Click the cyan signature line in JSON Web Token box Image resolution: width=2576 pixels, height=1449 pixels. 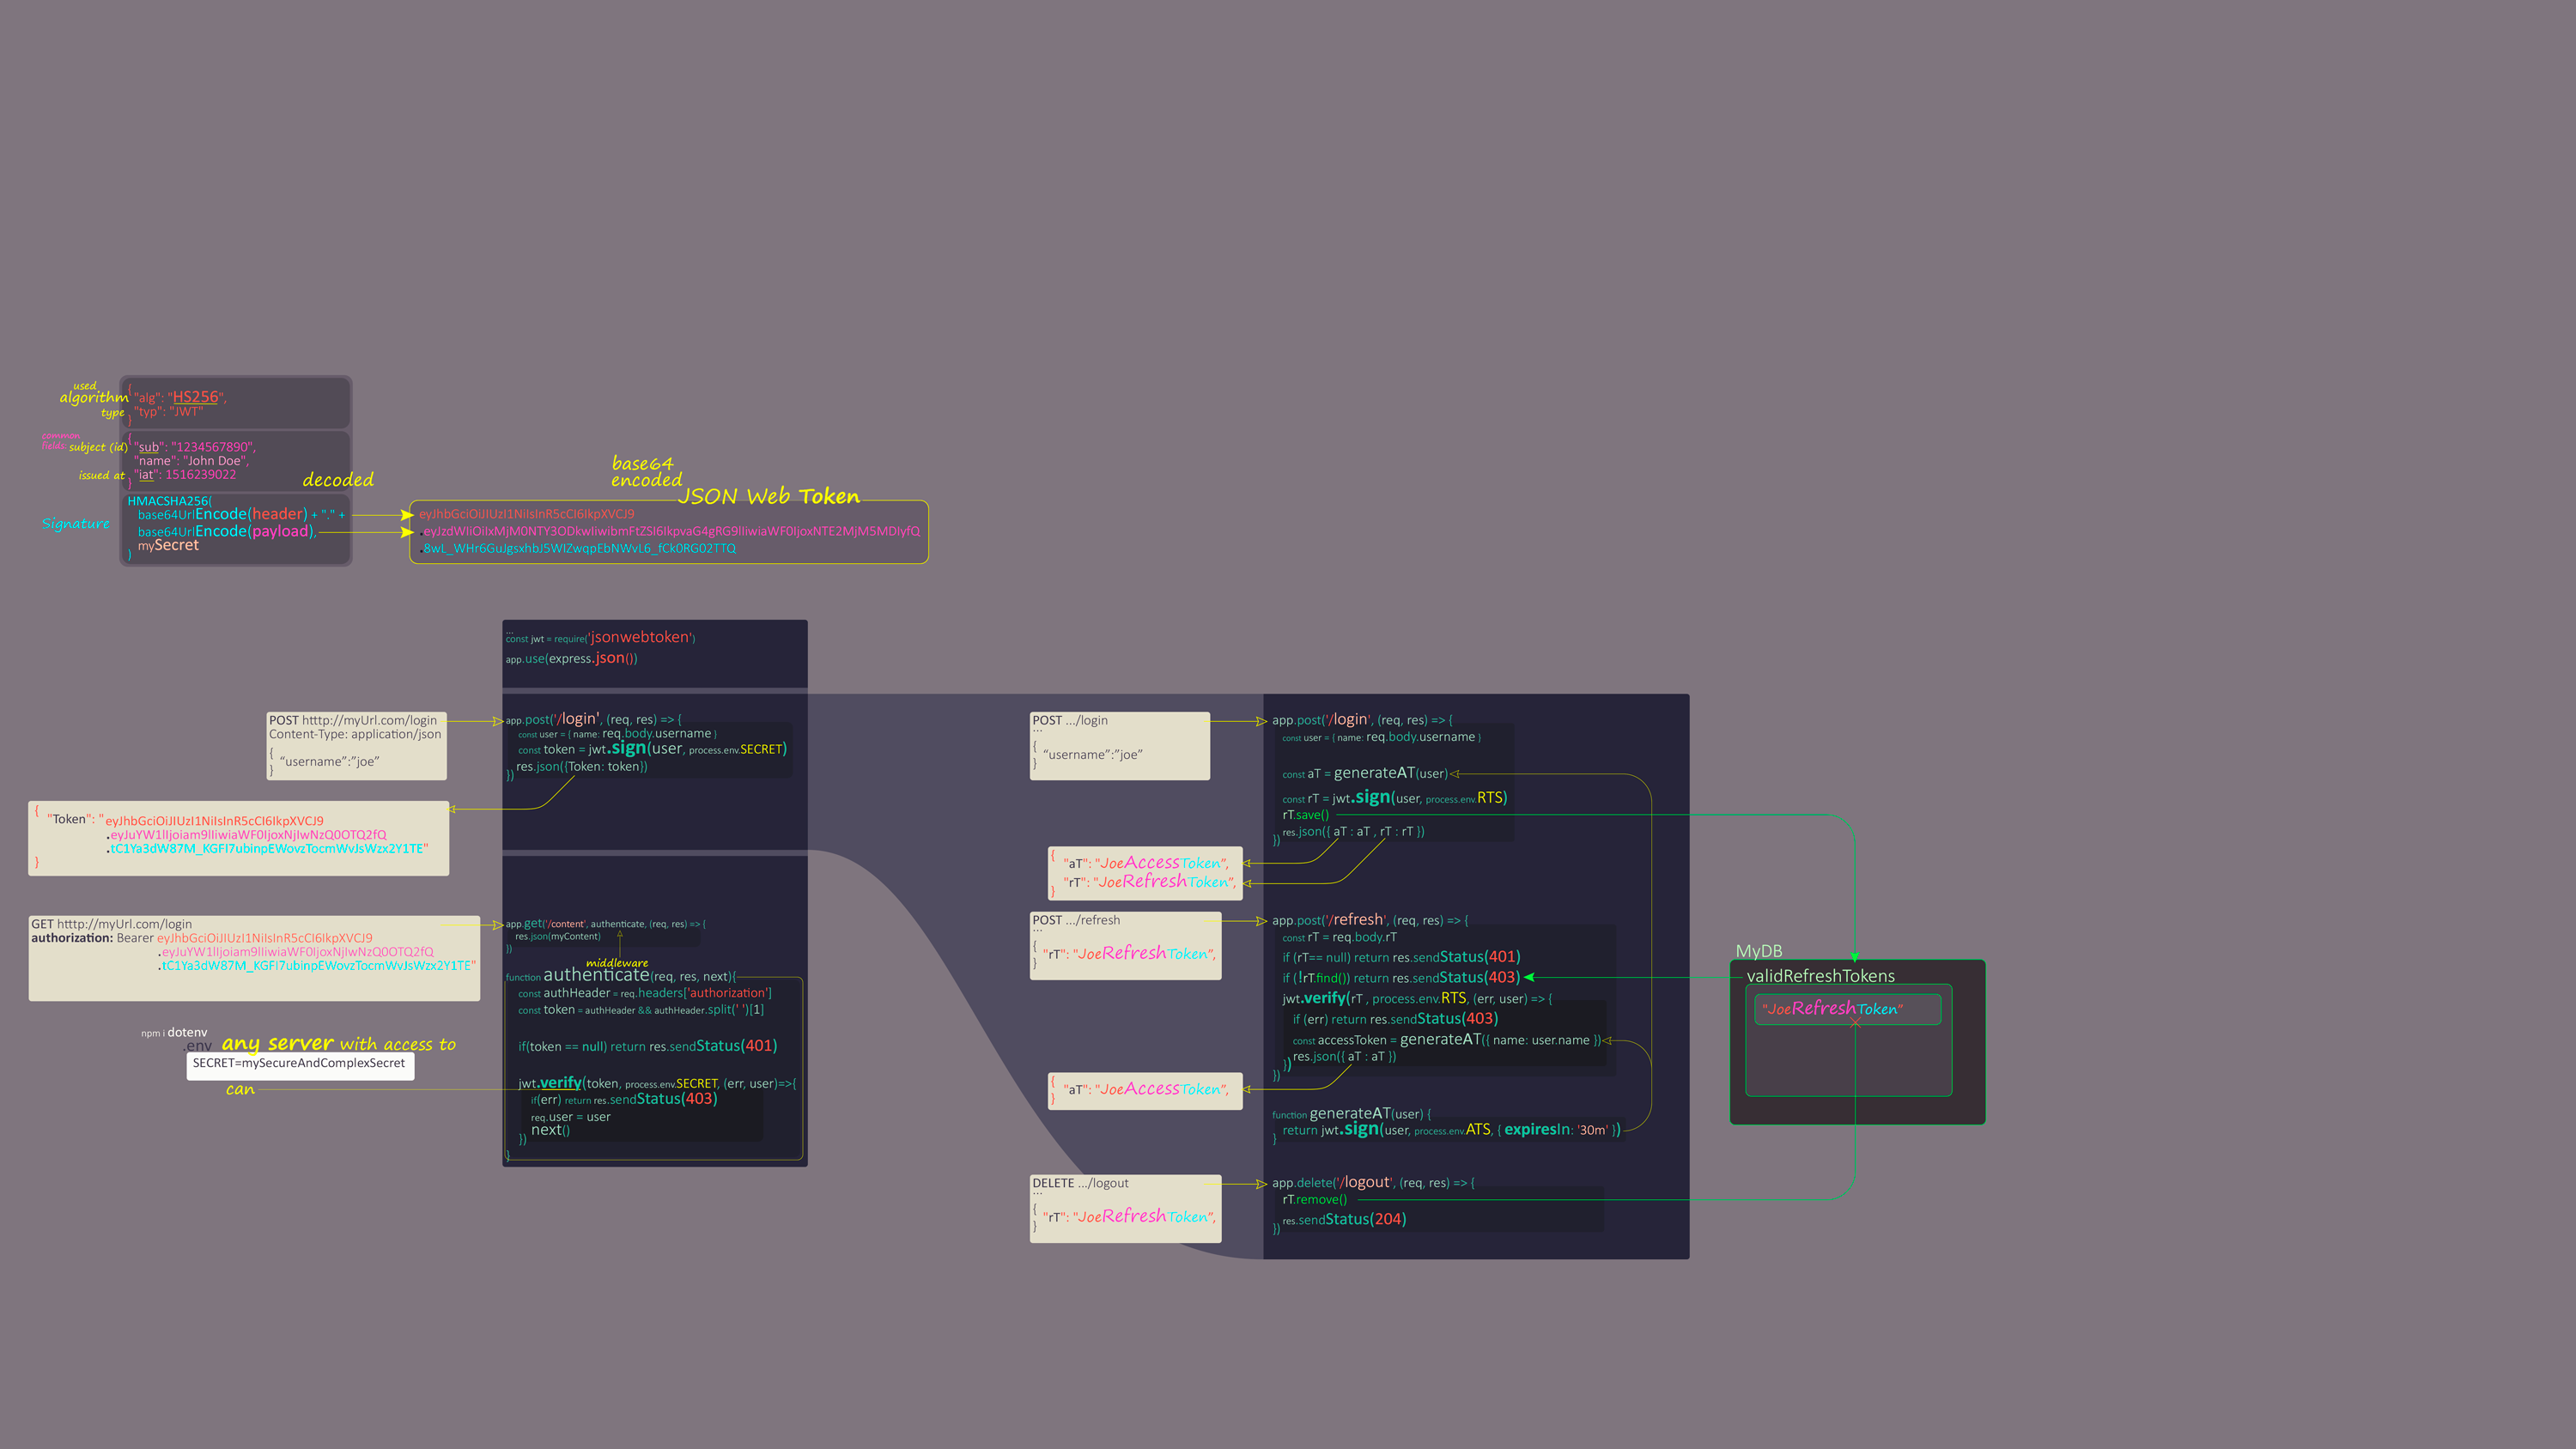tap(579, 548)
